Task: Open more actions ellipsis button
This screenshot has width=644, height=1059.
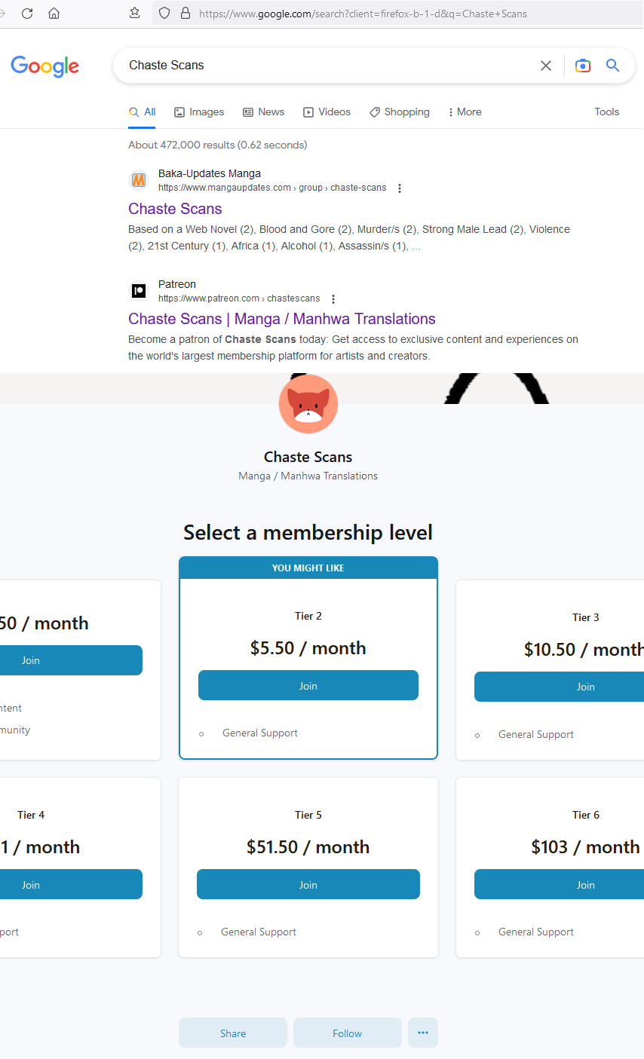Action: coord(422,1033)
